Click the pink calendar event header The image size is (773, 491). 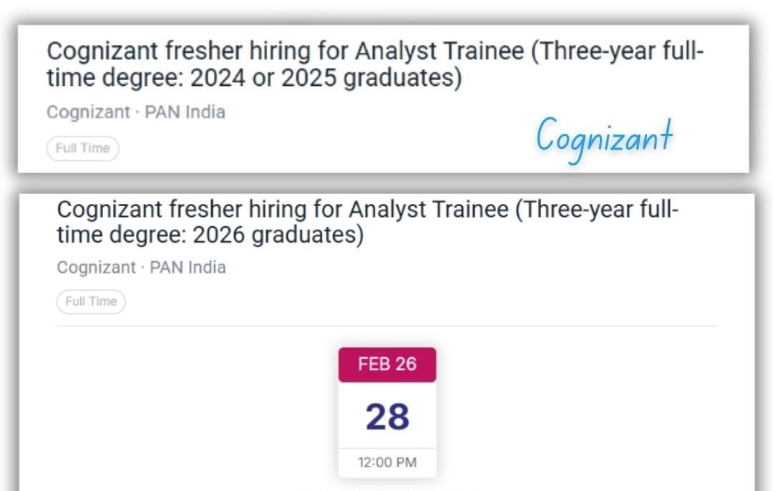point(387,364)
